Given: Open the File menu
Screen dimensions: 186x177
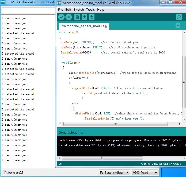Looking at the screenshot, I should (60, 9).
